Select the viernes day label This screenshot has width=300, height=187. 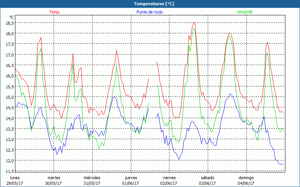click(169, 178)
